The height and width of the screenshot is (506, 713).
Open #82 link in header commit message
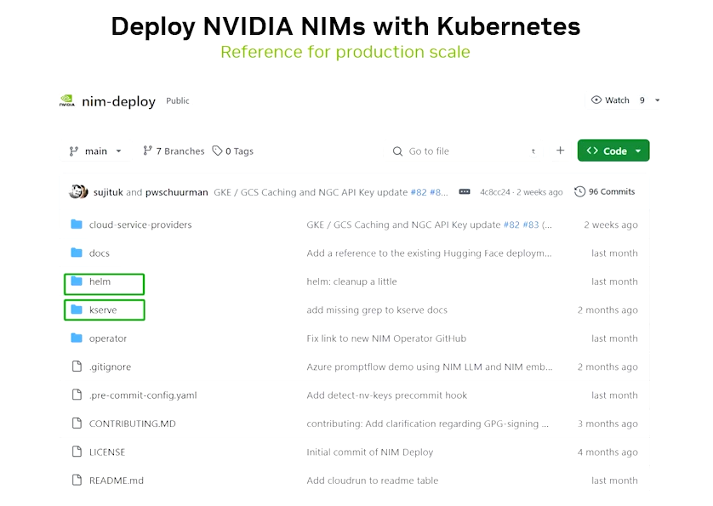[419, 192]
